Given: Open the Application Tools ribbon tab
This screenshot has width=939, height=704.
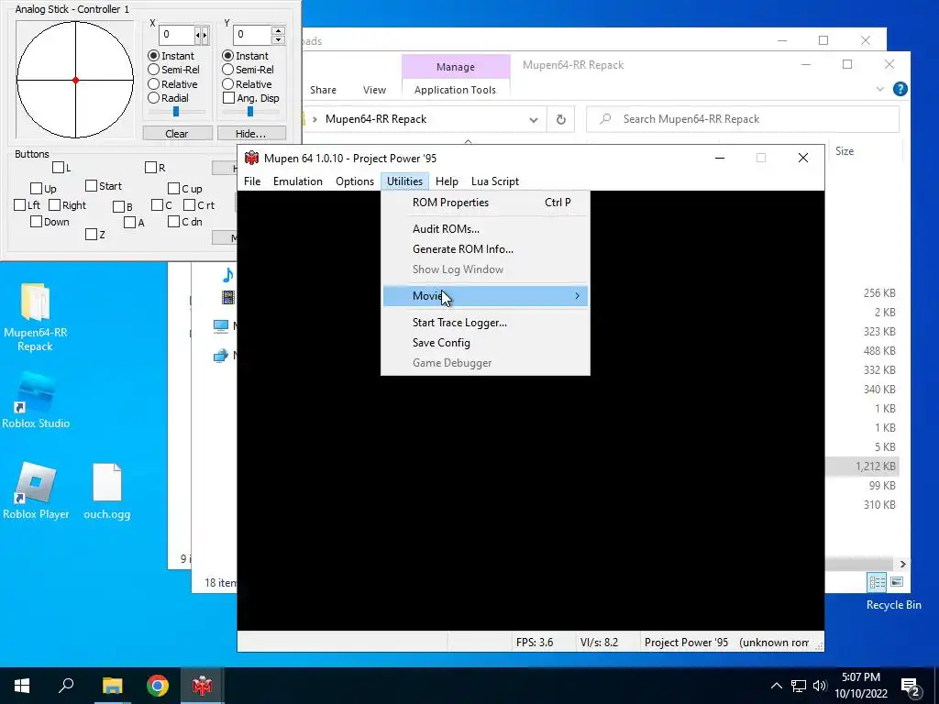Looking at the screenshot, I should [455, 90].
